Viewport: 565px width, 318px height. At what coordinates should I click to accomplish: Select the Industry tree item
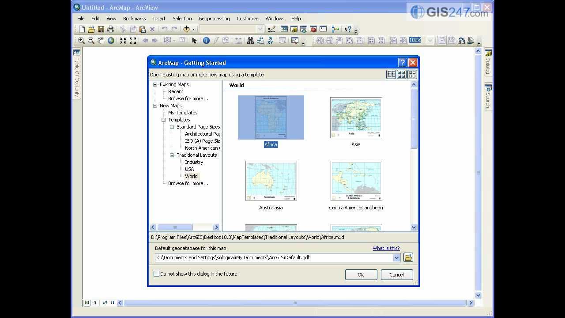[x=194, y=162]
